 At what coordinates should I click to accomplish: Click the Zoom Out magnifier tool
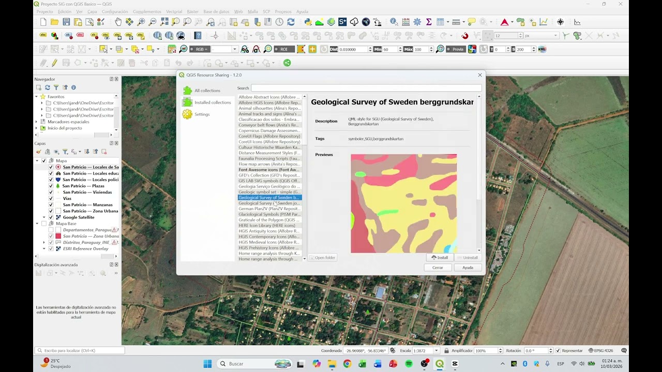click(153, 22)
